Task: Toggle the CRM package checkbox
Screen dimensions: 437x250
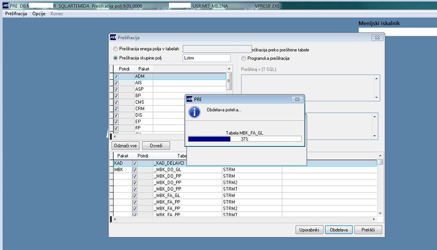Action: pos(116,109)
